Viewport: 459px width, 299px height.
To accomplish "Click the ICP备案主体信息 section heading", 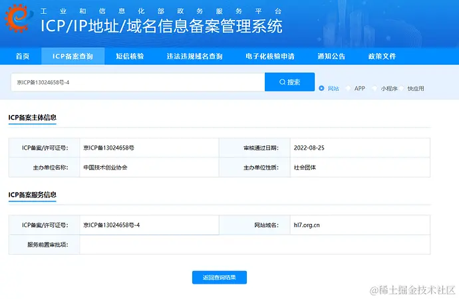I will coord(32,118).
